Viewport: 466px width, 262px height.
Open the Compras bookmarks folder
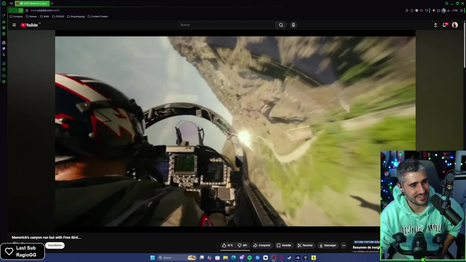[16, 16]
